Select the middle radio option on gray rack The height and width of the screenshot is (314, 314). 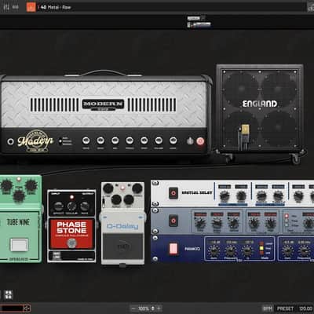tap(287, 221)
